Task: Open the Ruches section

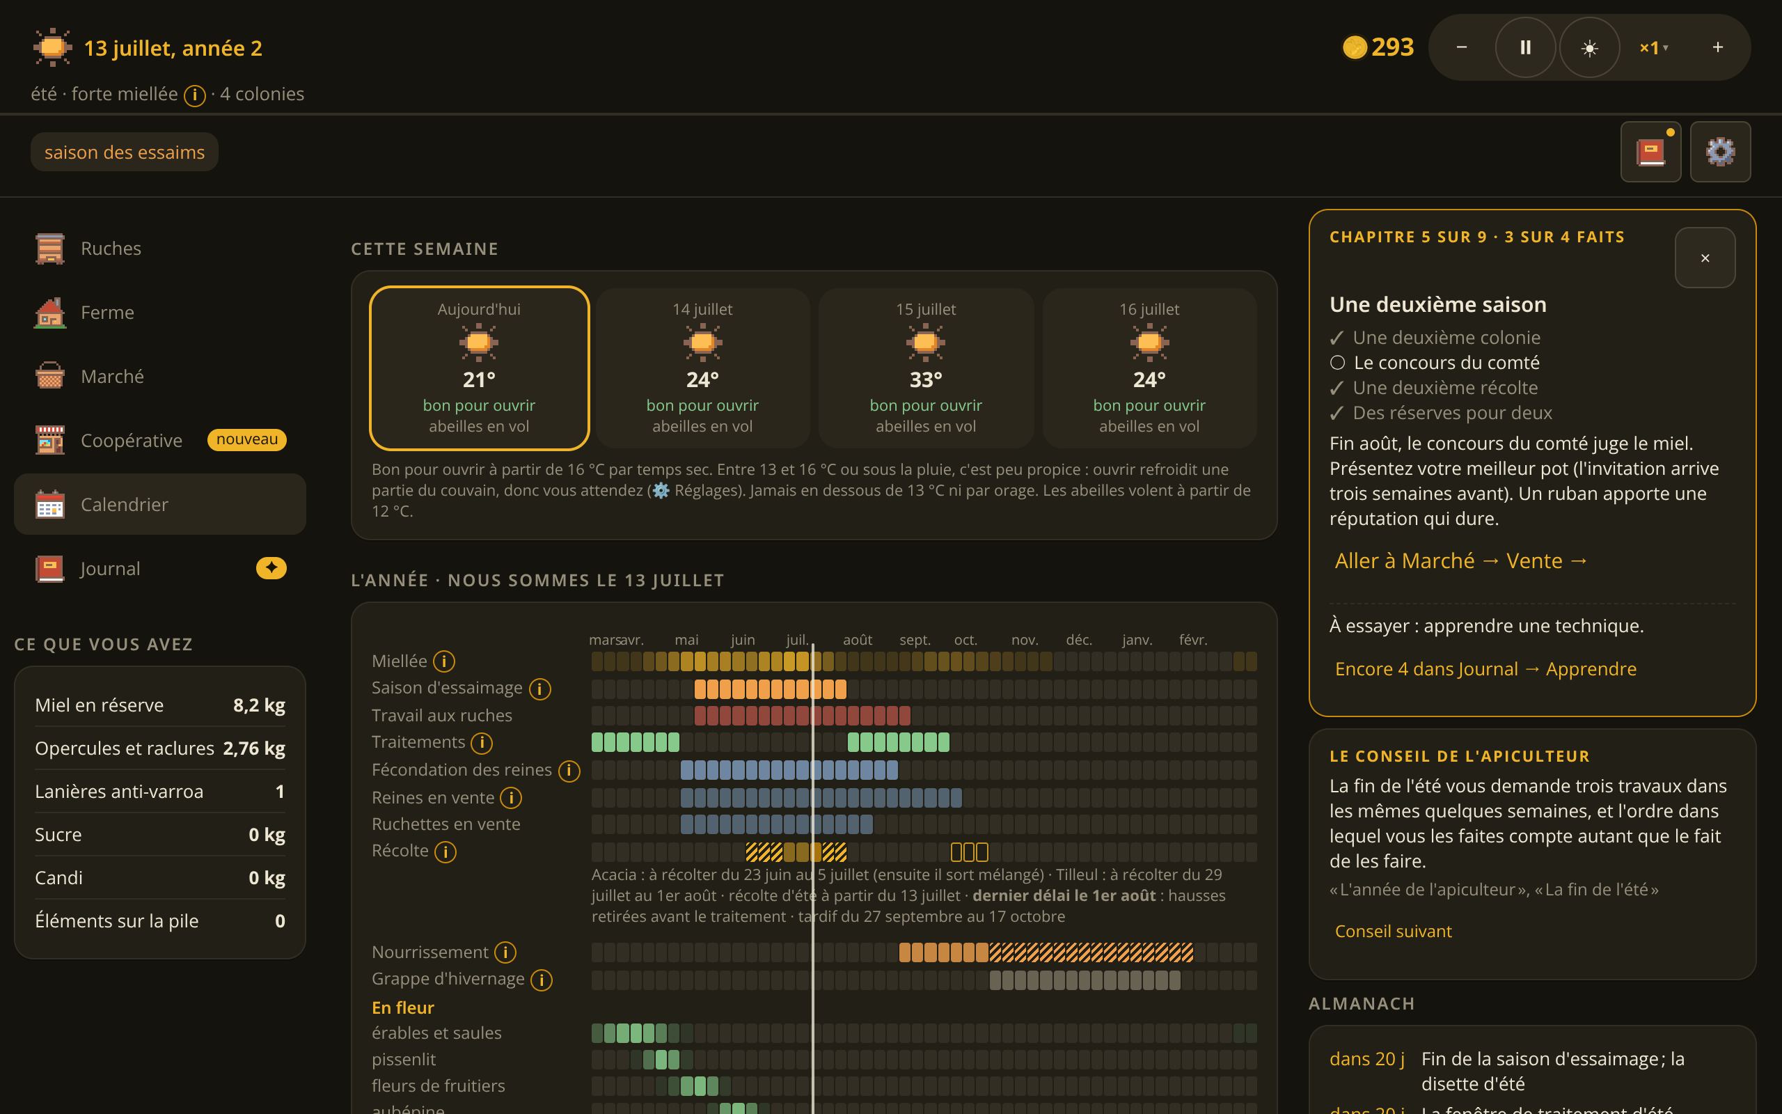Action: pos(160,249)
